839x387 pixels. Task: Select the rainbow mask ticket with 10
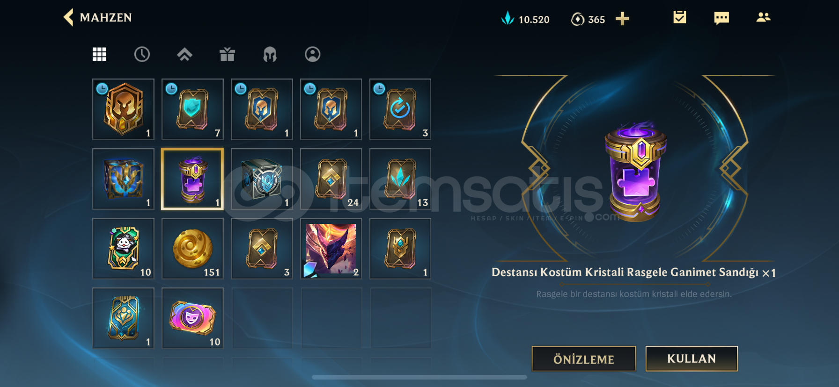(x=192, y=318)
